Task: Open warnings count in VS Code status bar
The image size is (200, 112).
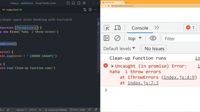Action: pos(2,110)
